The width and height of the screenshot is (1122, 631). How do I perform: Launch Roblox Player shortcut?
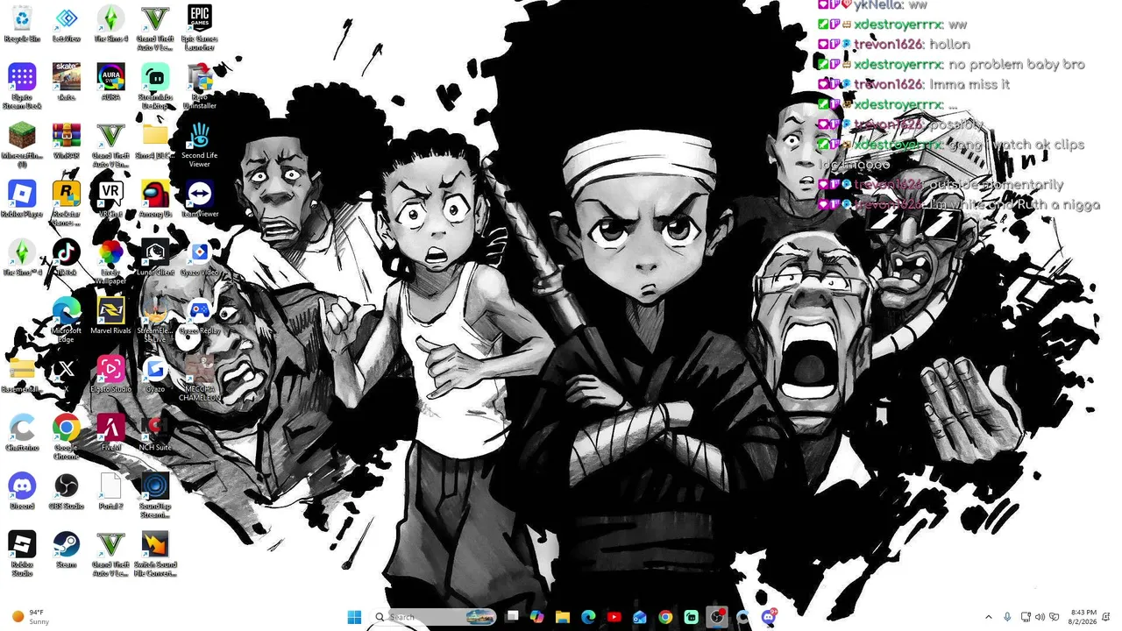22,199
